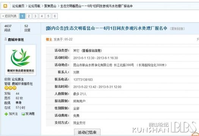Click 复制链接 beside the post title
199x136 pixels.
[177, 29]
